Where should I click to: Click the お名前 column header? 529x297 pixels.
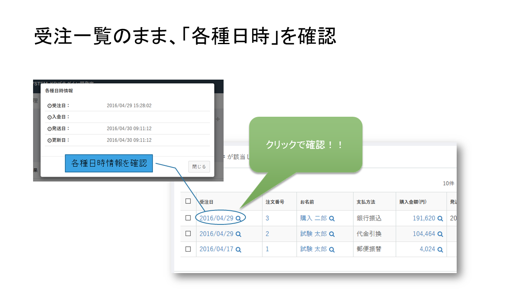[x=307, y=202]
